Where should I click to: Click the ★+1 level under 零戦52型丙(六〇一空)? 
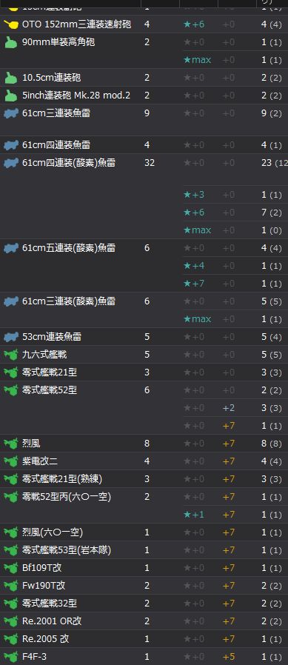194,514
